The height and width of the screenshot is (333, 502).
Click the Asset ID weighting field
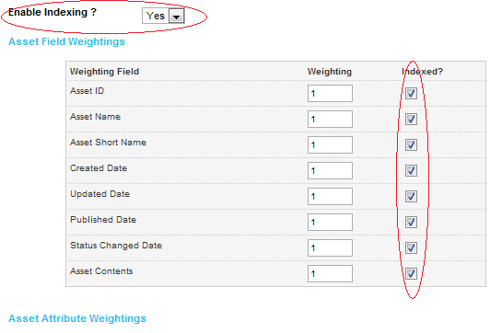(x=330, y=94)
